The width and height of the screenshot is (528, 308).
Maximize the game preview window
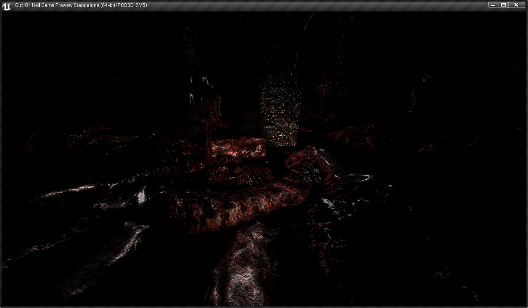coord(503,5)
